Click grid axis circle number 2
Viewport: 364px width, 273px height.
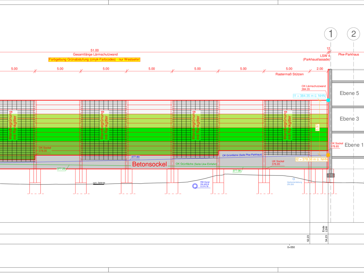pyautogui.click(x=354, y=34)
